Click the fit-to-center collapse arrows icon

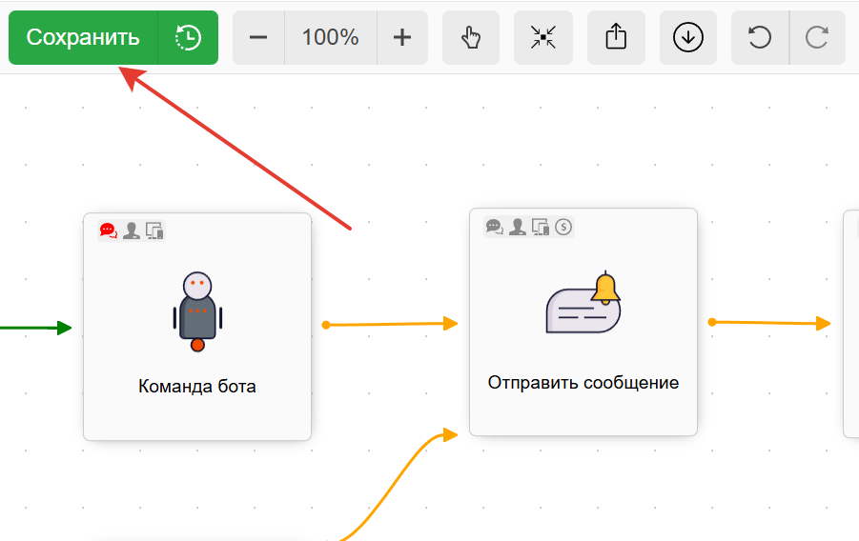[x=543, y=38]
